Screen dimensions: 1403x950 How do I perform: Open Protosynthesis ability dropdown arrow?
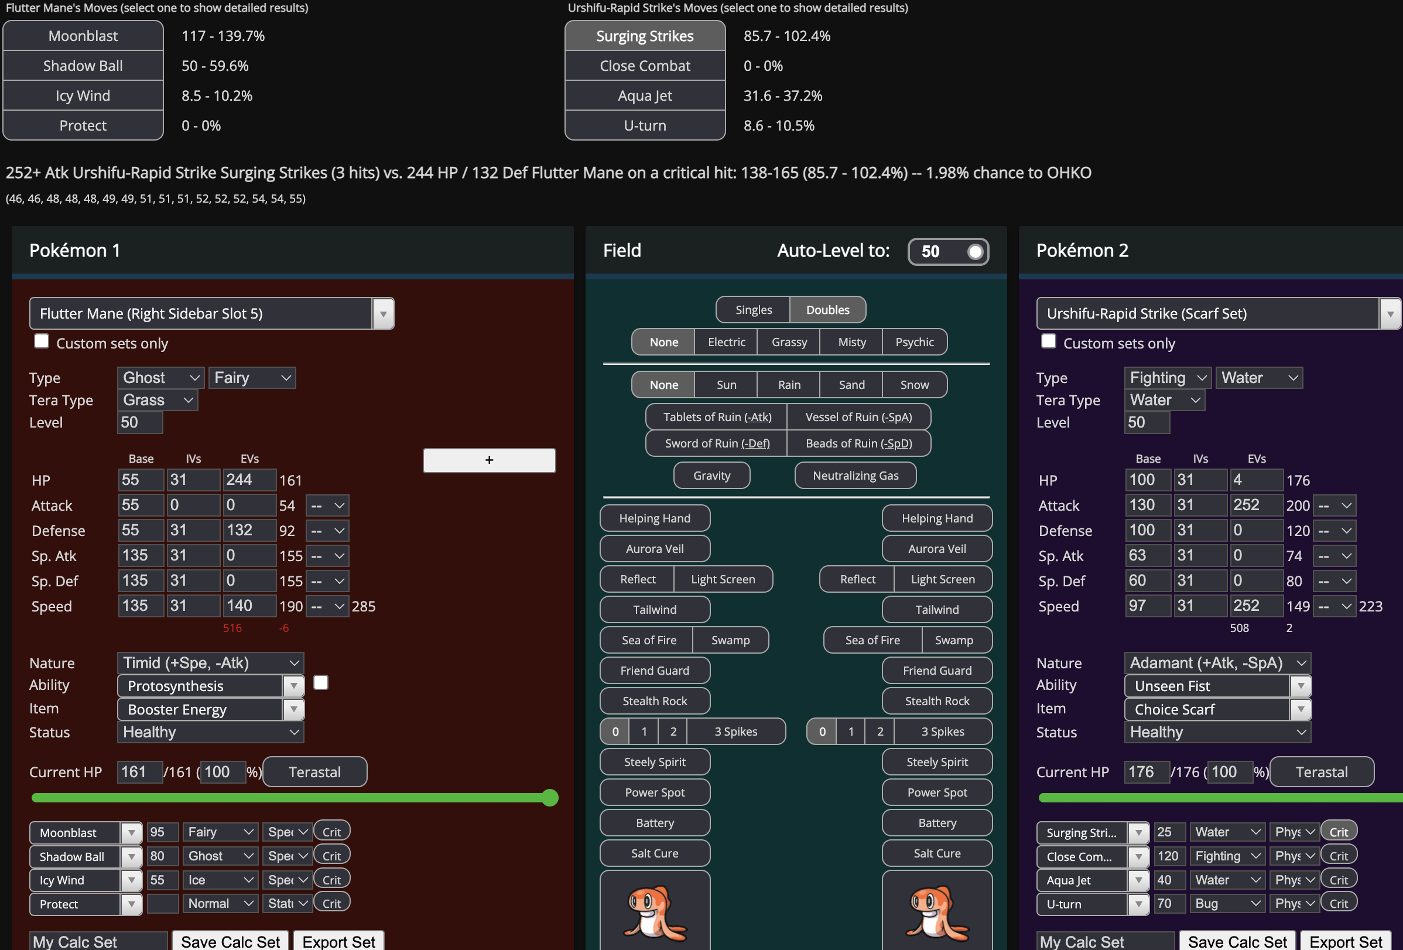(x=293, y=686)
